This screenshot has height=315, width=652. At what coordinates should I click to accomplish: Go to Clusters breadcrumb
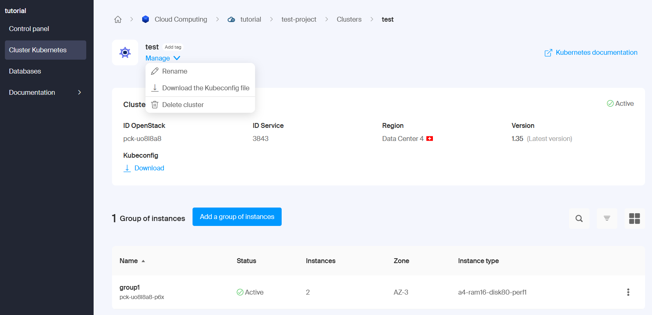349,19
